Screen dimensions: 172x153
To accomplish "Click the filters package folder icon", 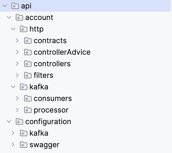I will (28, 75).
